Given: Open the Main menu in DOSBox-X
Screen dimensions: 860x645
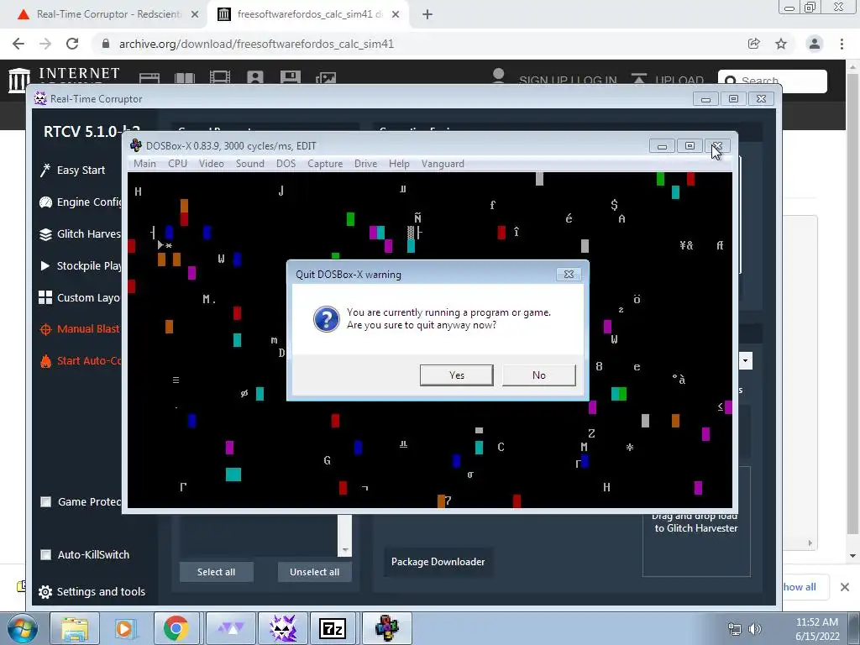Looking at the screenshot, I should pyautogui.click(x=144, y=164).
